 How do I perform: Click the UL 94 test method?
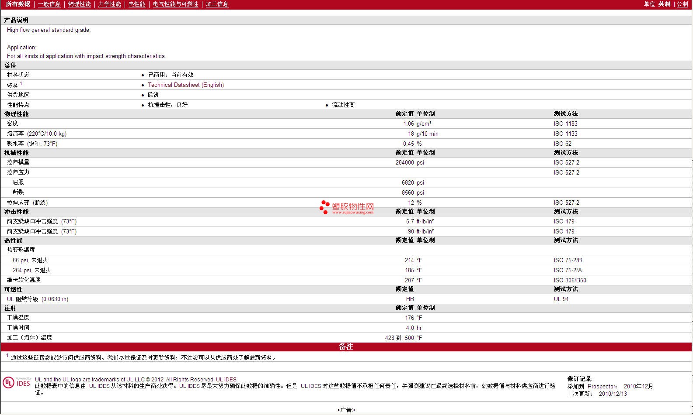(x=561, y=299)
